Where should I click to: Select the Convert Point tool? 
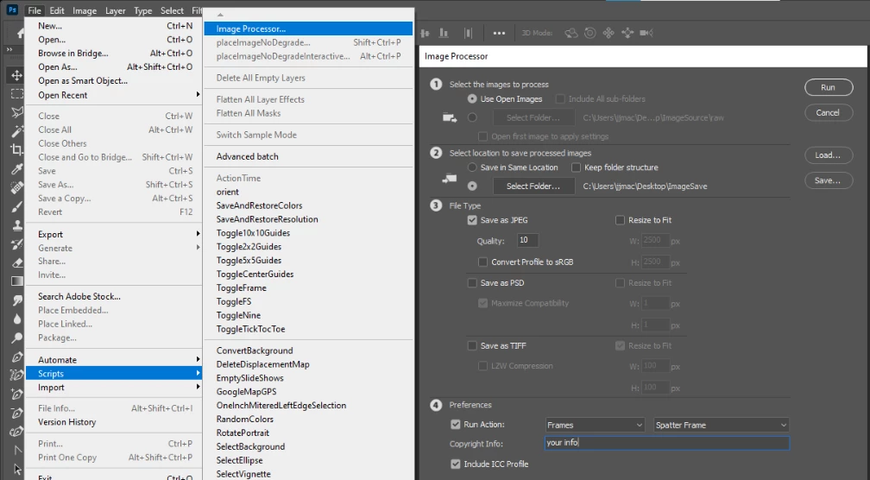(x=16, y=450)
